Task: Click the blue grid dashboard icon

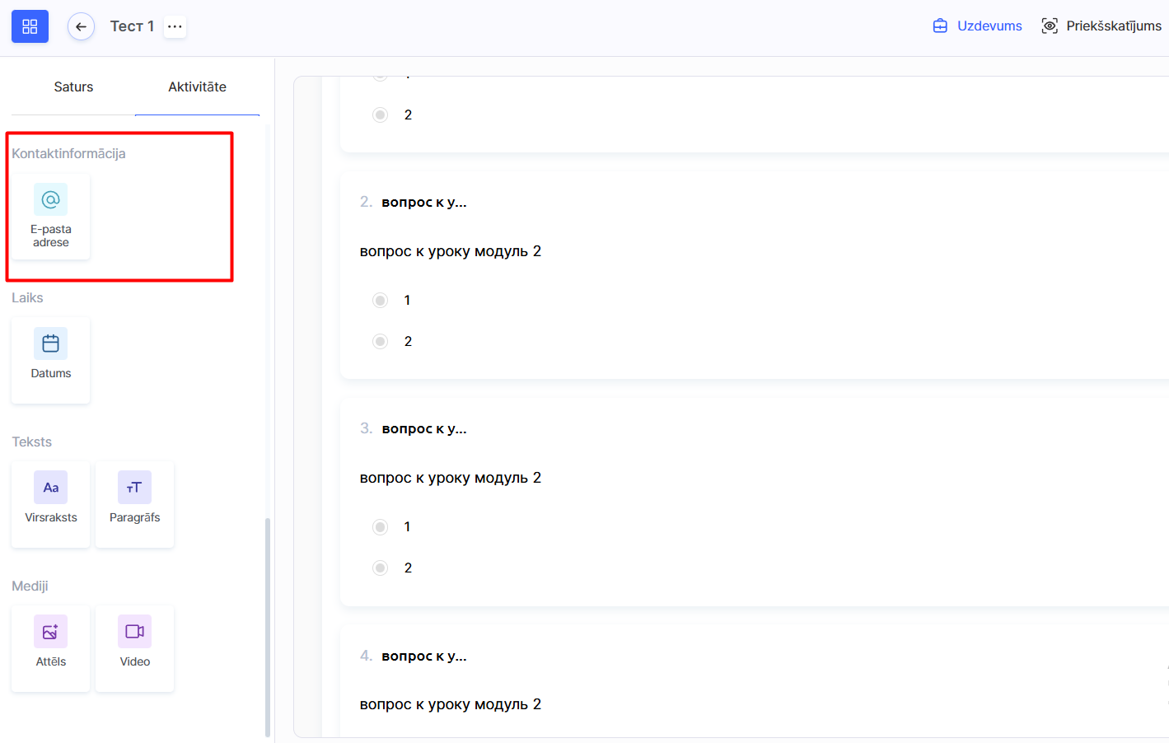Action: 30,26
